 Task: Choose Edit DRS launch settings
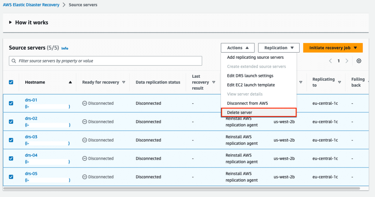(x=250, y=76)
